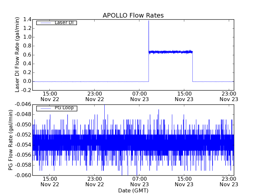Click the Laser DI plateau near 0.67 gal/min

[x=171, y=52]
